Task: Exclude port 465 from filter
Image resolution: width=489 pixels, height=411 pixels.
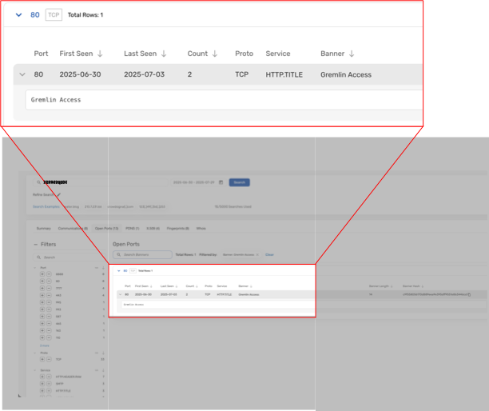Action: [49, 324]
